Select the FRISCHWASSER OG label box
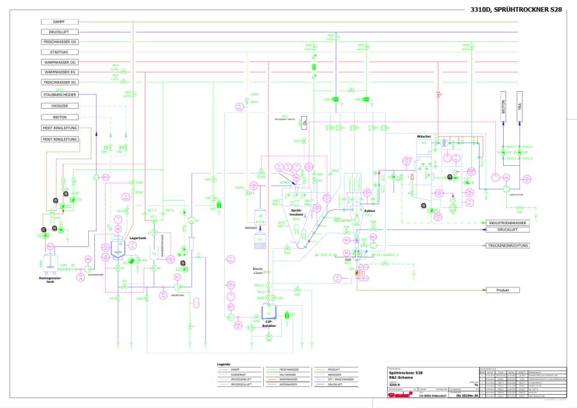 pyautogui.click(x=60, y=42)
